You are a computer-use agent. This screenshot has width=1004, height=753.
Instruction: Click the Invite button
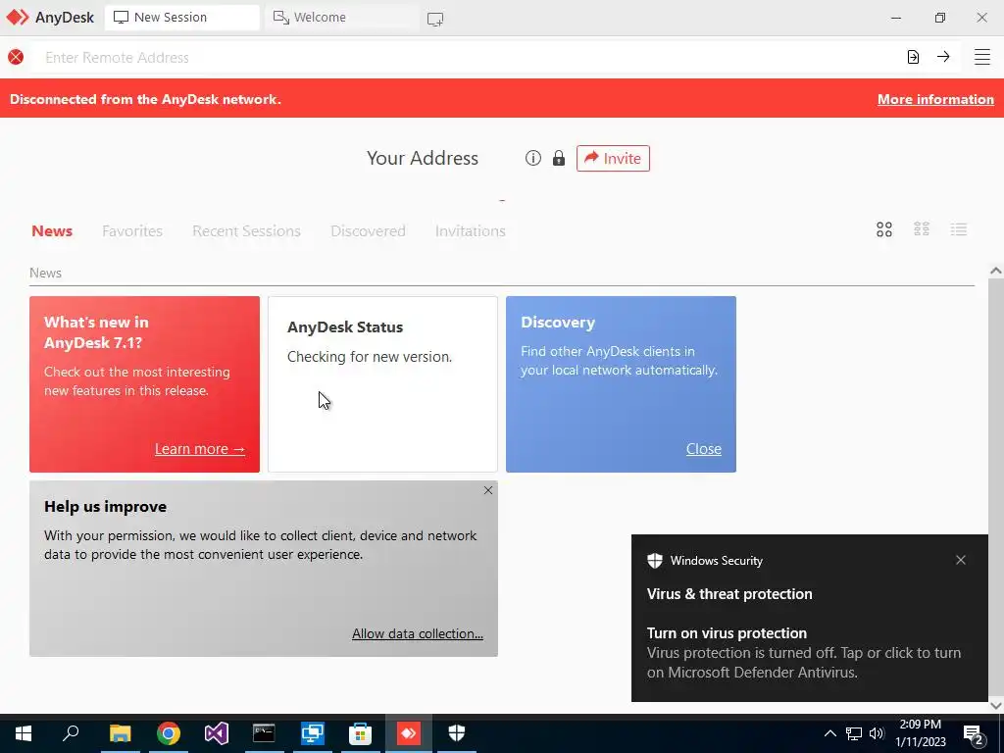coord(613,158)
